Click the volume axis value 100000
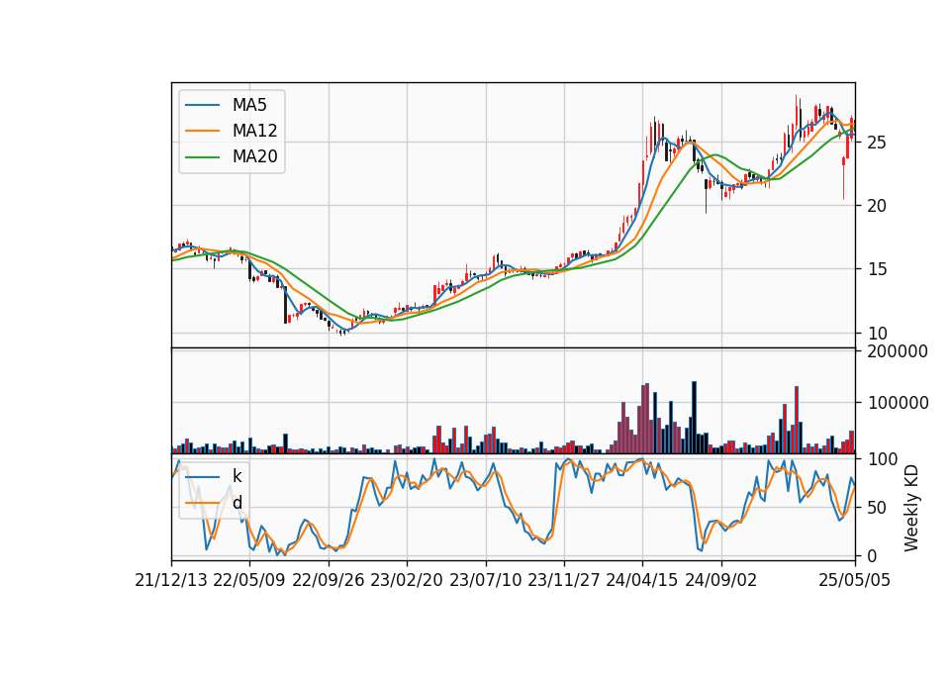Viewport: 950px width, 683px height. 898,403
